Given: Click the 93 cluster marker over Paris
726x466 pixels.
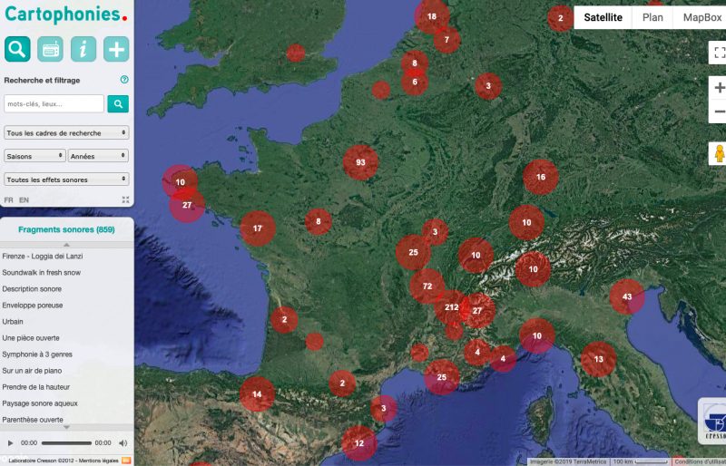Looking at the screenshot, I should click(360, 162).
